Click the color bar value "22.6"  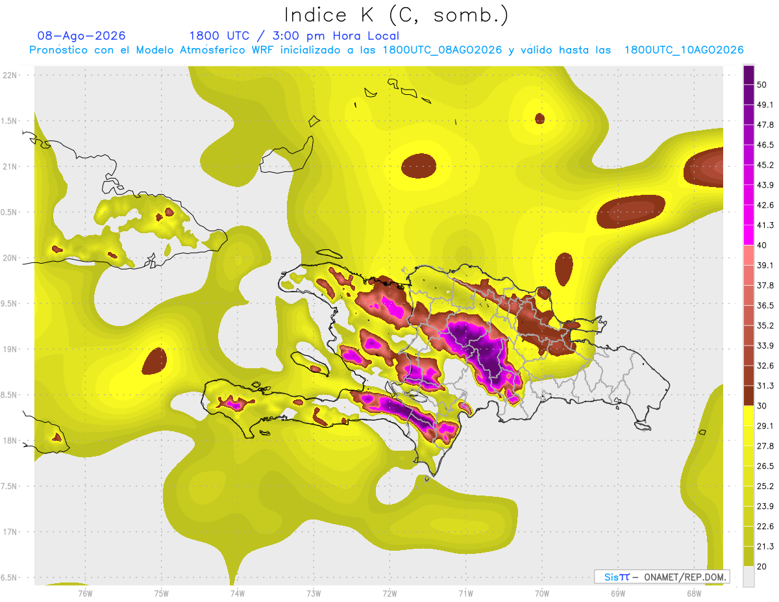point(765,527)
